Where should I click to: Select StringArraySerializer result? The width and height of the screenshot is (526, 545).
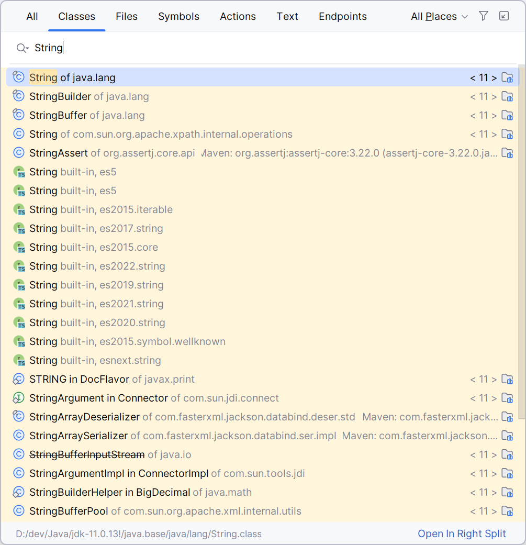pyautogui.click(x=263, y=436)
